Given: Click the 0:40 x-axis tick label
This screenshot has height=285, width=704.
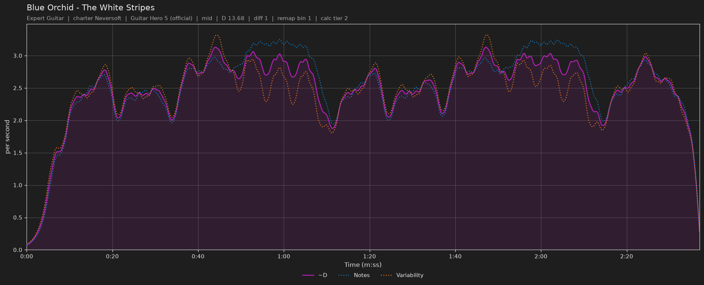Looking at the screenshot, I should click(x=198, y=256).
